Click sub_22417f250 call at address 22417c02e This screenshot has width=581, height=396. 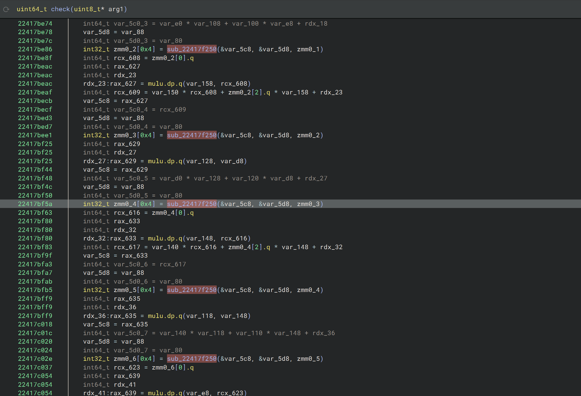(x=191, y=359)
